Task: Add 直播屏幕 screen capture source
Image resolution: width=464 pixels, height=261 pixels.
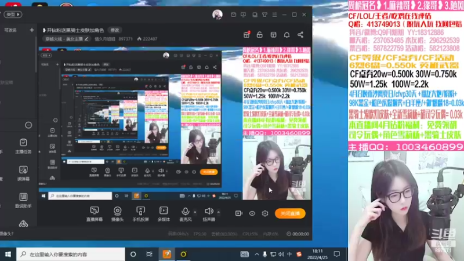Action: pyautogui.click(x=95, y=214)
